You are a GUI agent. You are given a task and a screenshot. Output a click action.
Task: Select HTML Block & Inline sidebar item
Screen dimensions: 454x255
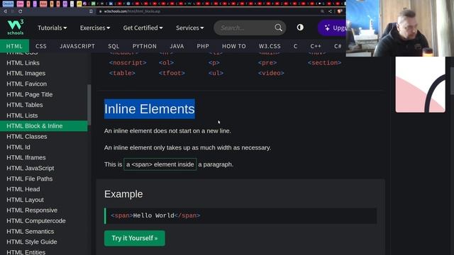click(x=43, y=126)
